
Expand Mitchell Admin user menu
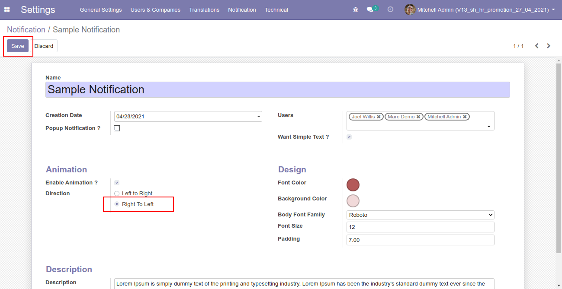[486, 10]
